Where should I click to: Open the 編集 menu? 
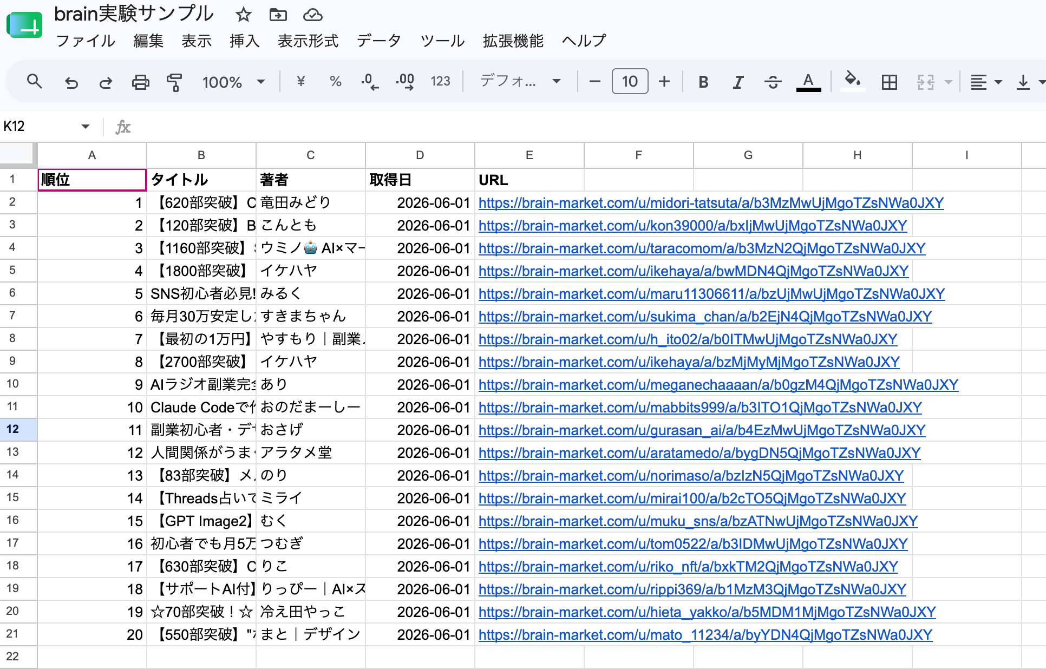[148, 41]
